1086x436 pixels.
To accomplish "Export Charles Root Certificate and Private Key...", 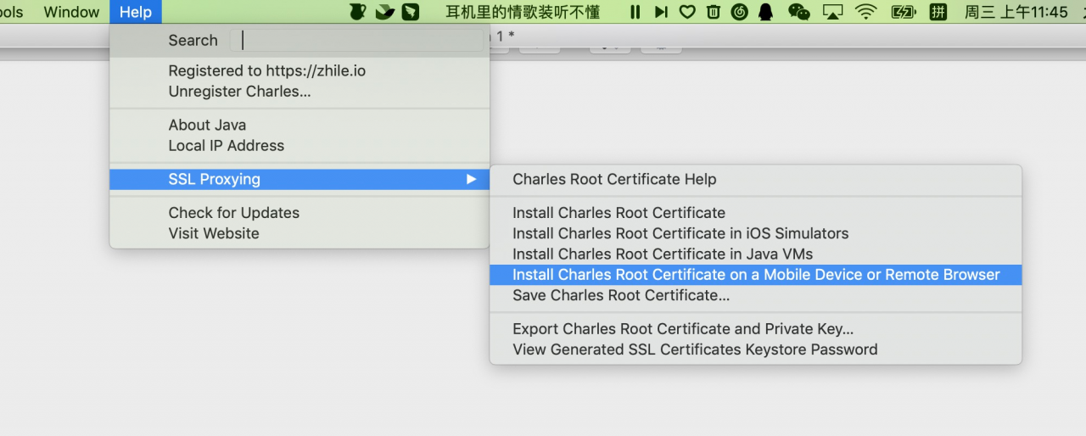I will coord(756,329).
